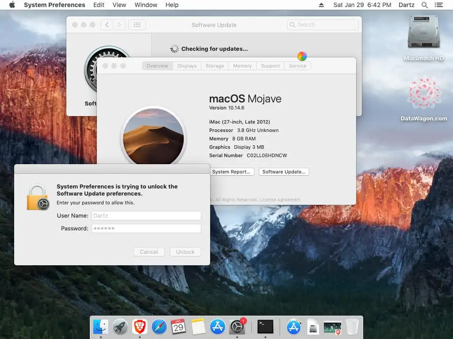Open App Store icon left of System Preferences

pyautogui.click(x=218, y=327)
